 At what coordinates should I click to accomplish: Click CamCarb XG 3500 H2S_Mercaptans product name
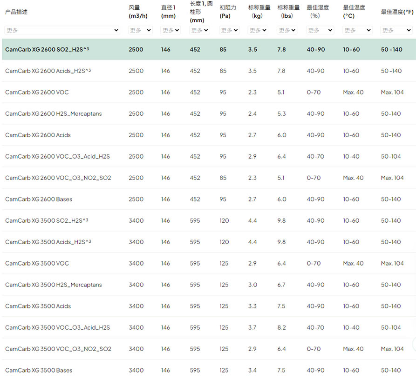tap(53, 285)
